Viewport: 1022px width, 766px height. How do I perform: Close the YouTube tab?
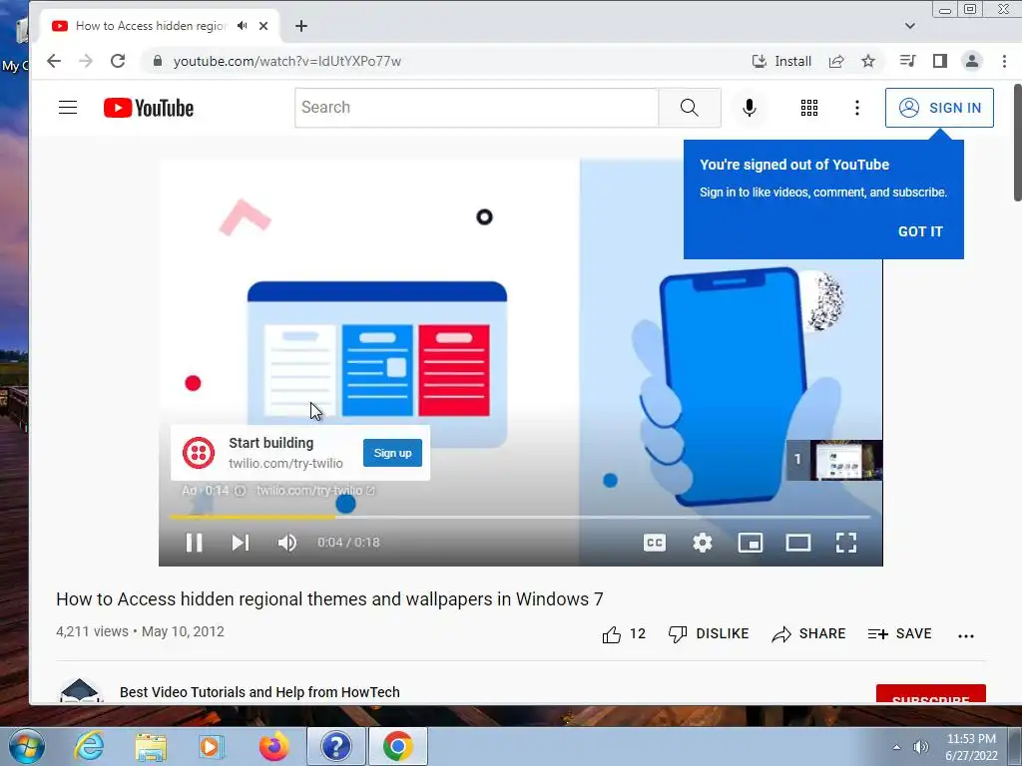coord(263,26)
